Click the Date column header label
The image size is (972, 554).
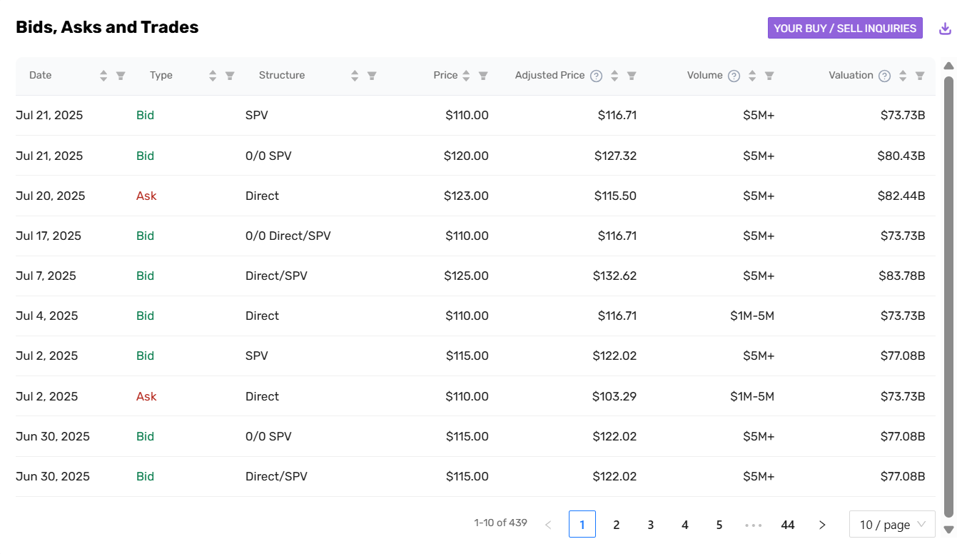(x=41, y=75)
